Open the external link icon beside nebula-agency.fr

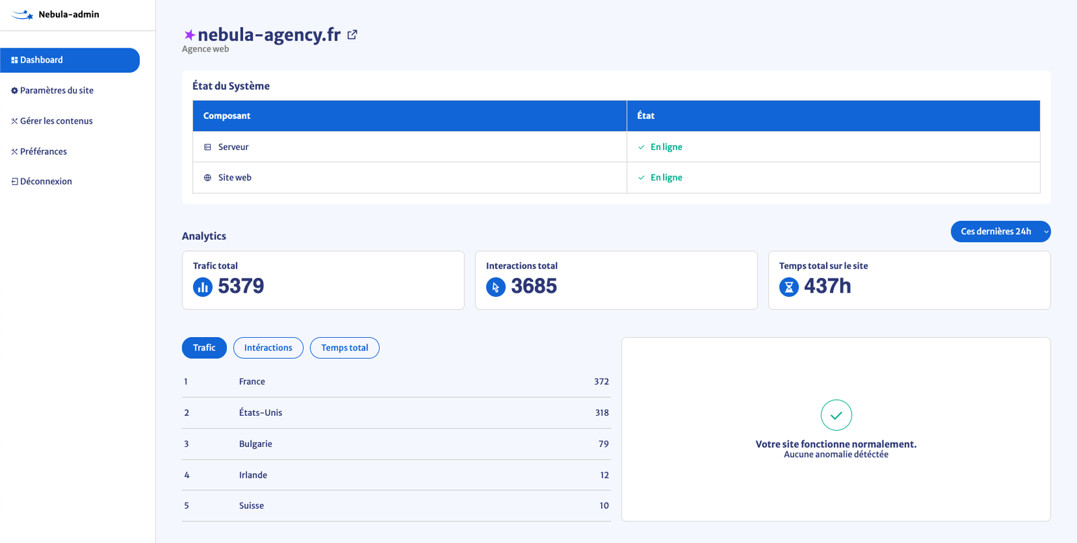352,35
